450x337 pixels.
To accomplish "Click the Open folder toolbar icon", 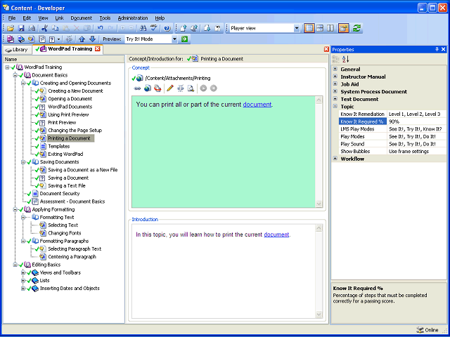I will 11,28.
